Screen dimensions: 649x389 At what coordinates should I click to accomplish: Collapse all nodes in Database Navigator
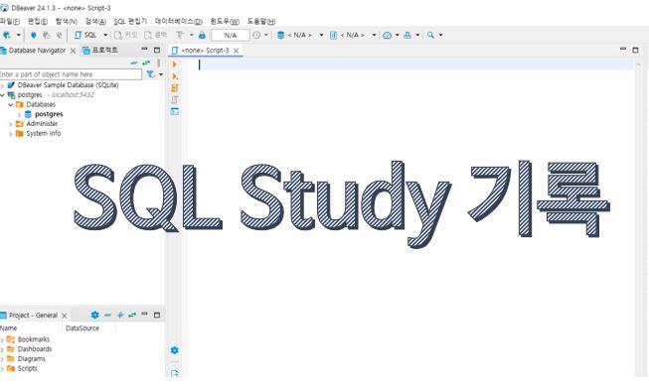(x=134, y=63)
